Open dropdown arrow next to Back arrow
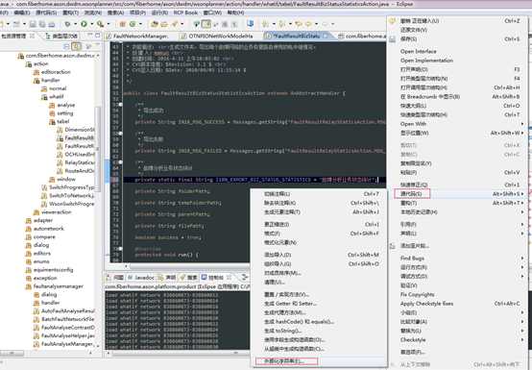This screenshot has height=370, width=532. pyautogui.click(x=316, y=24)
